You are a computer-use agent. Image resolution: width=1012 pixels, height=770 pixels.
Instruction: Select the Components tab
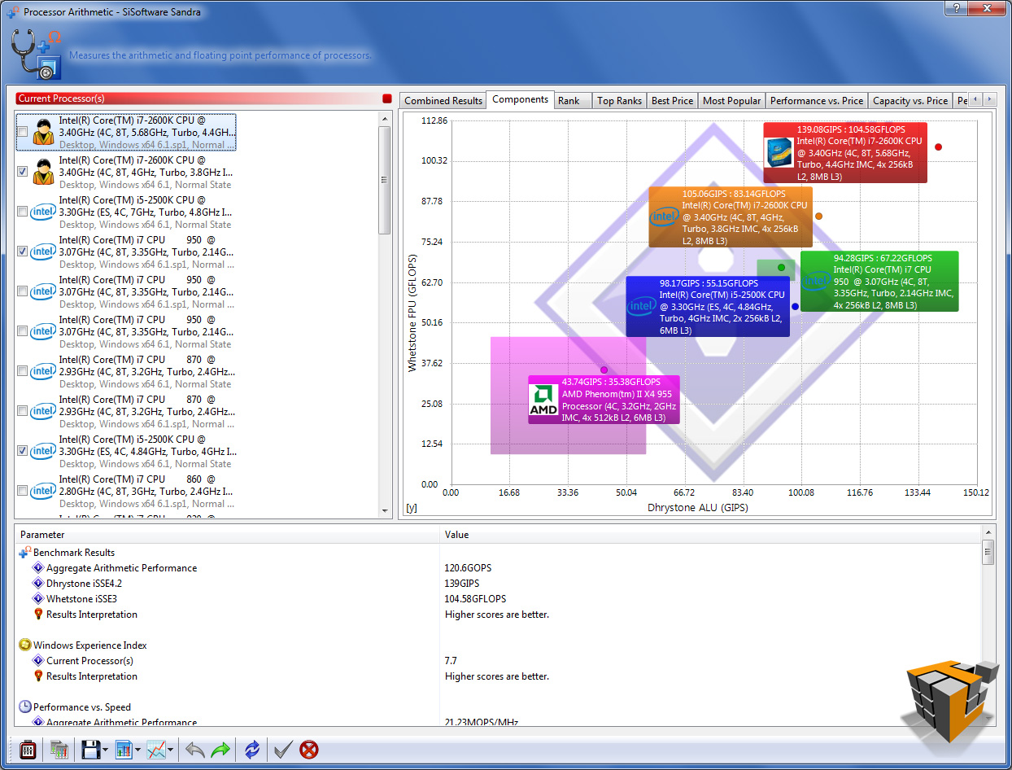point(521,99)
